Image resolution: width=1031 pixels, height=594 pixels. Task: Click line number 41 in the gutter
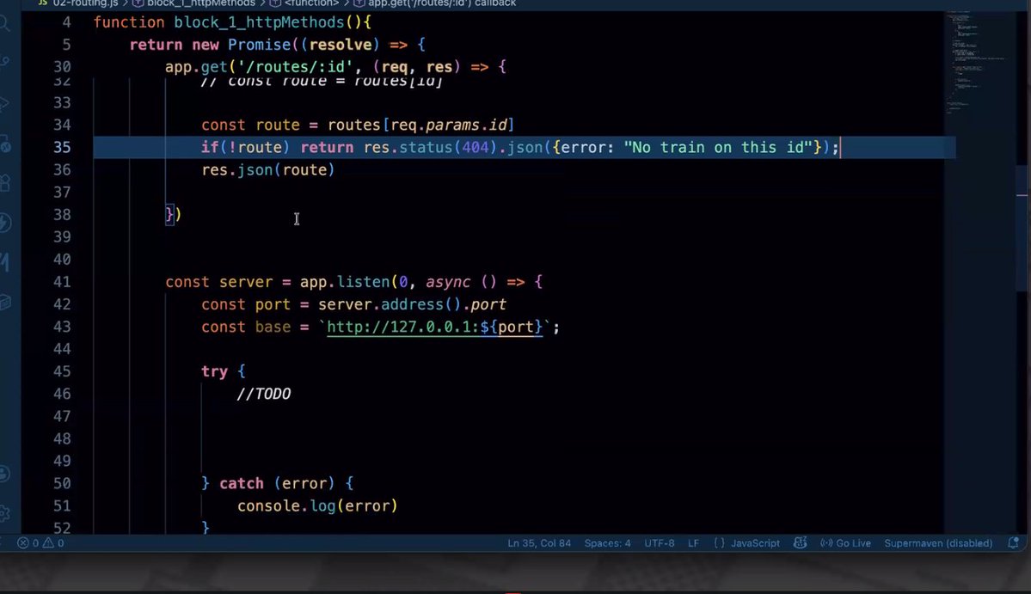click(x=62, y=282)
